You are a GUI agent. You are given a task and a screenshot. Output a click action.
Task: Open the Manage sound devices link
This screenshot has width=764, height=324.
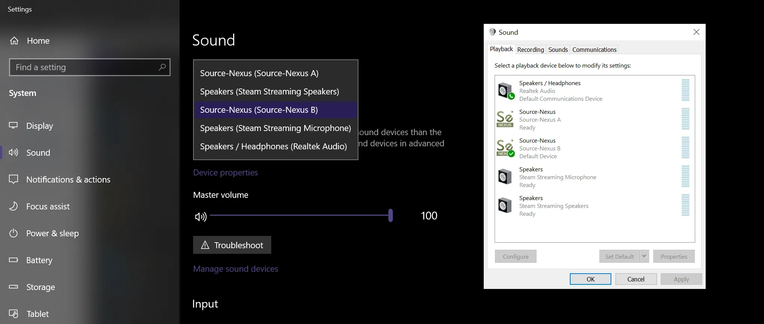pos(236,269)
